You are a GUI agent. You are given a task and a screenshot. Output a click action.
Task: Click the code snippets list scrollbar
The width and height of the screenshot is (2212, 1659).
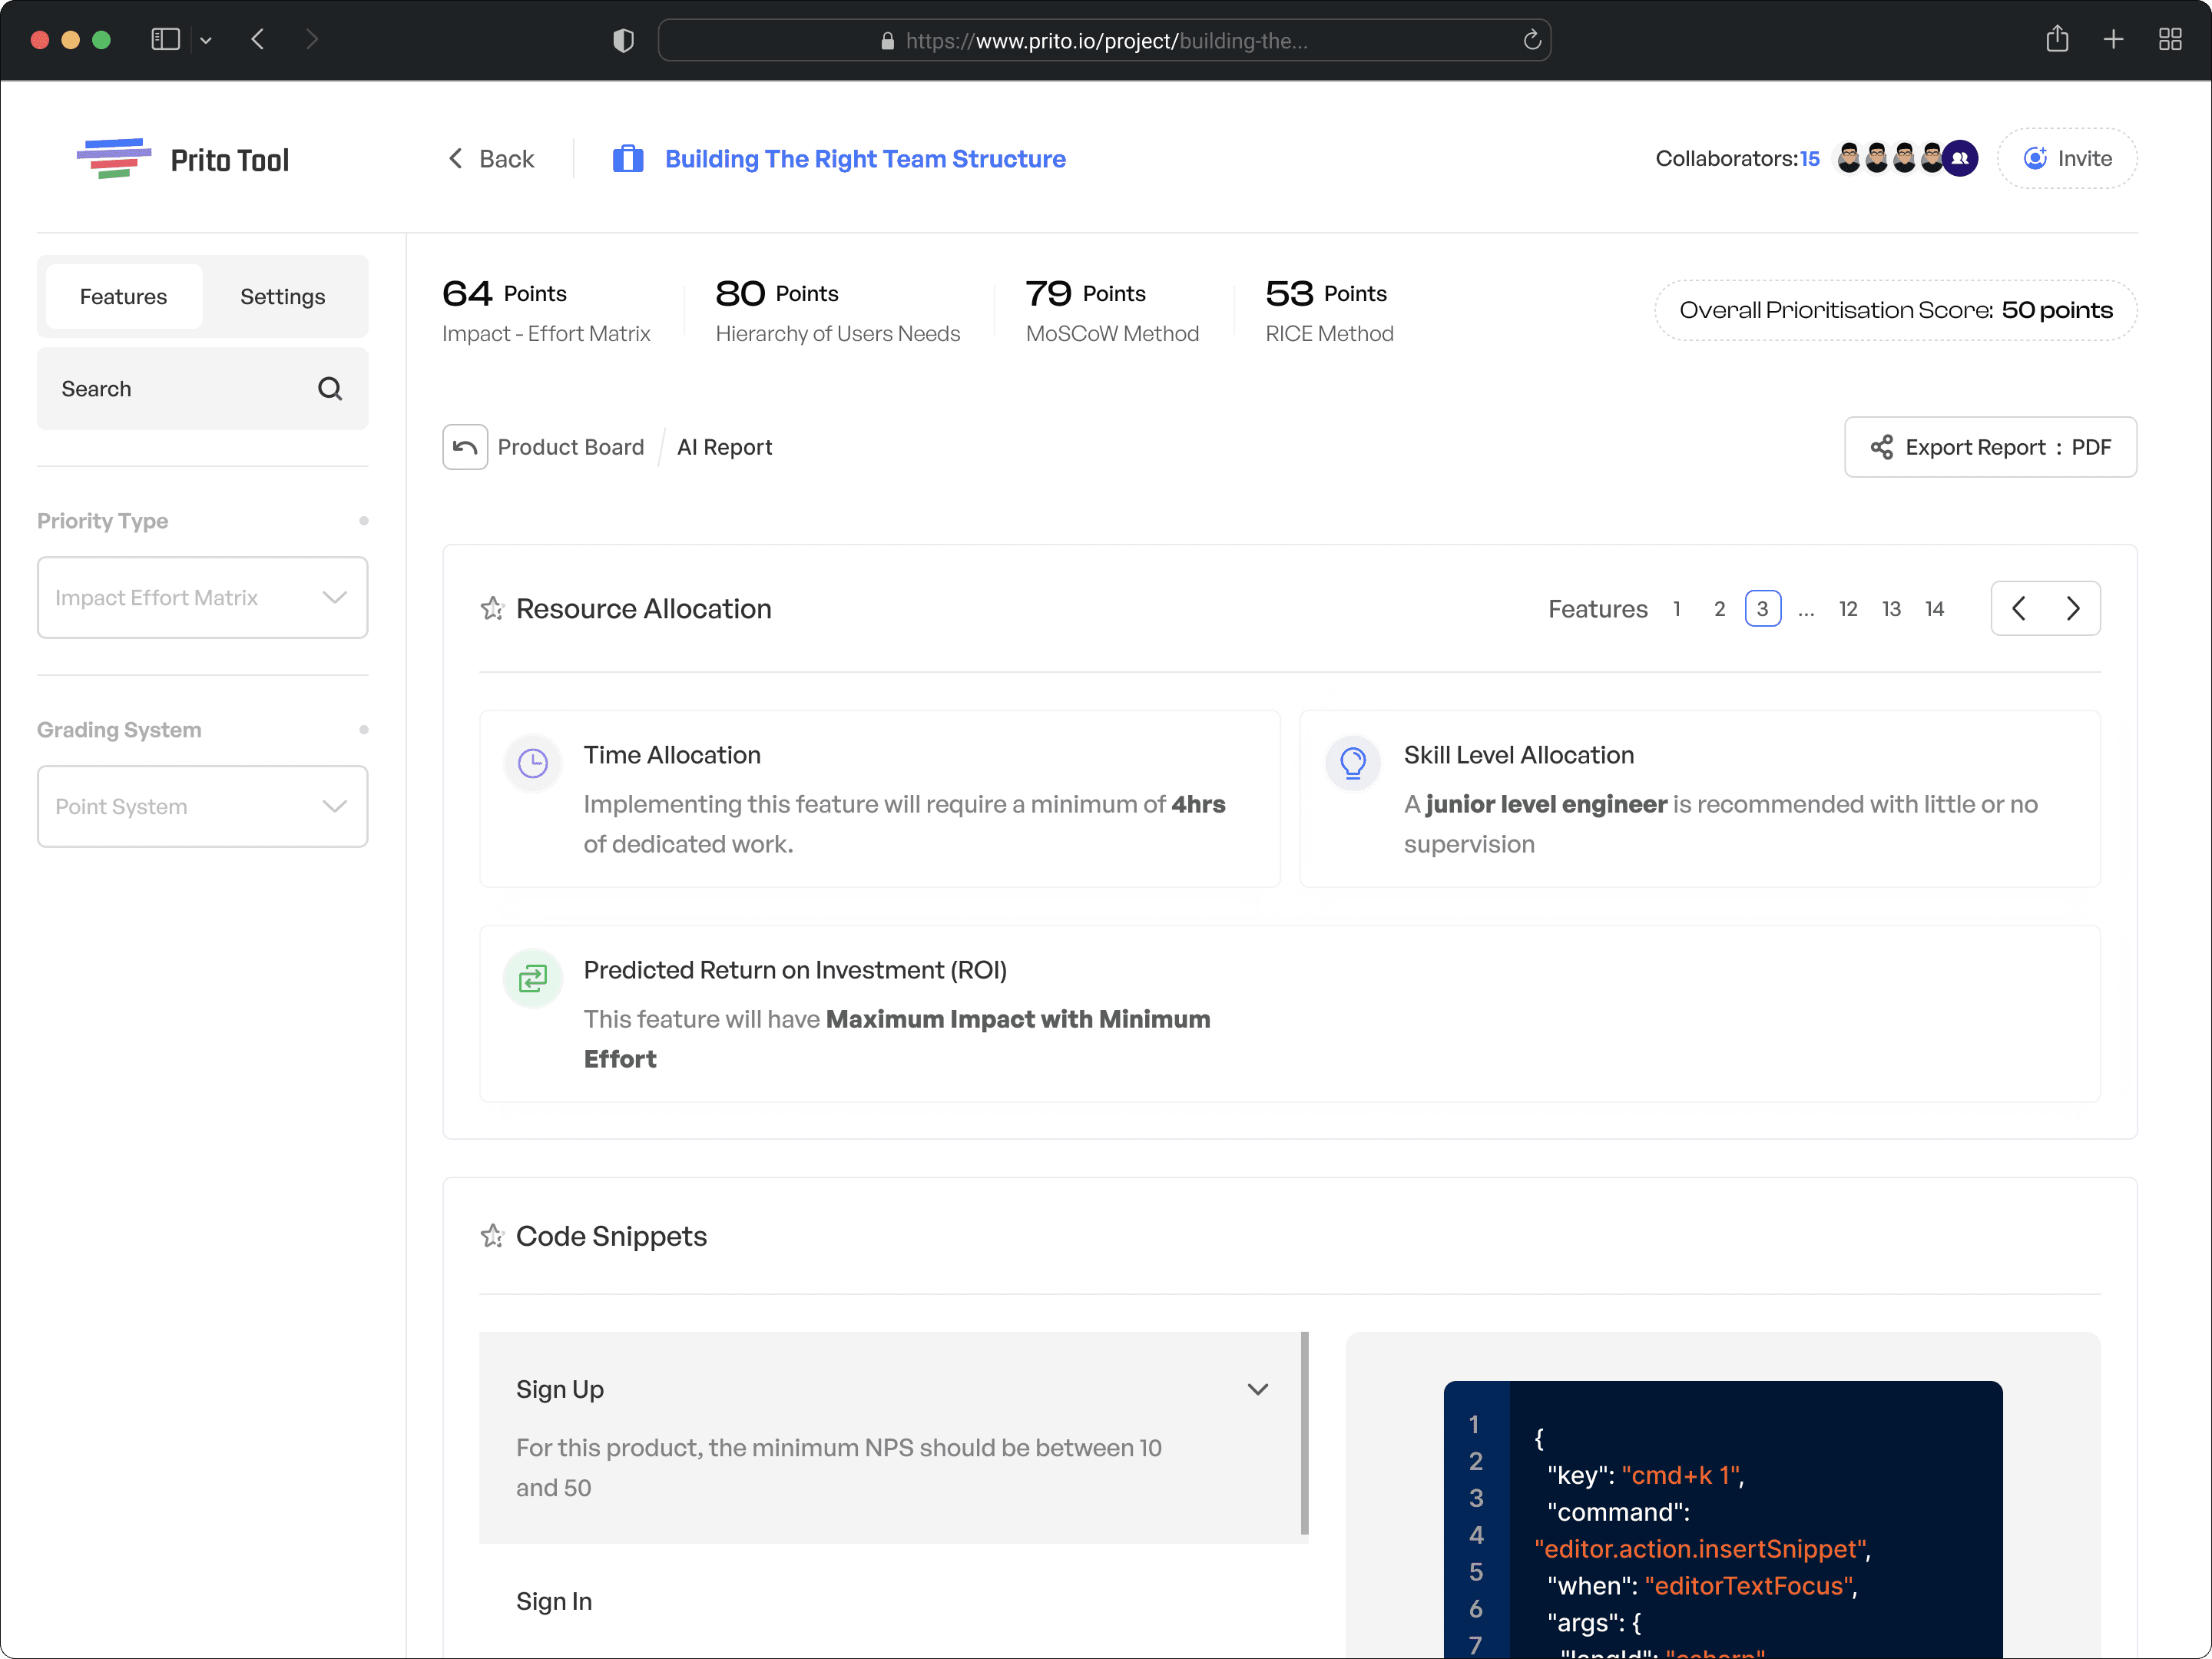click(1304, 1432)
